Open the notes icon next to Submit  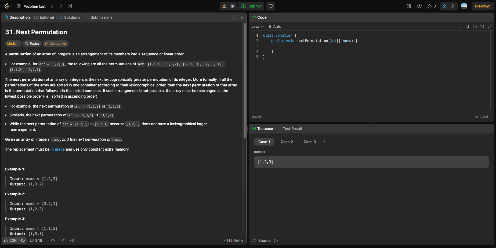pos(271,6)
